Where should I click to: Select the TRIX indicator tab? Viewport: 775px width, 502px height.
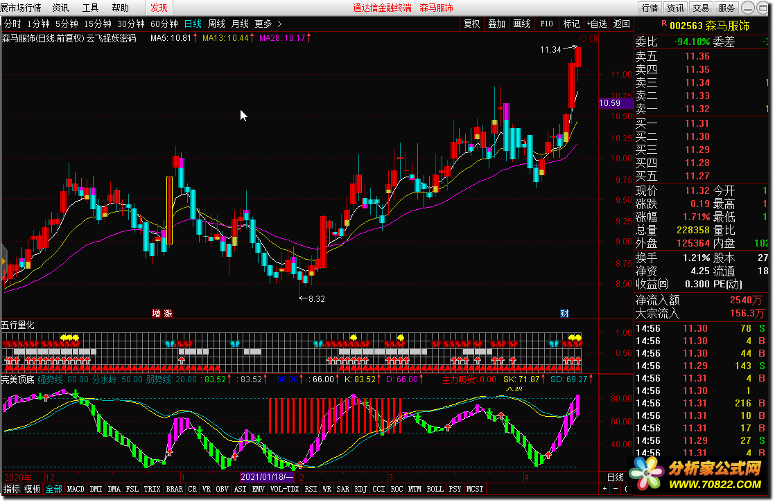(x=153, y=489)
